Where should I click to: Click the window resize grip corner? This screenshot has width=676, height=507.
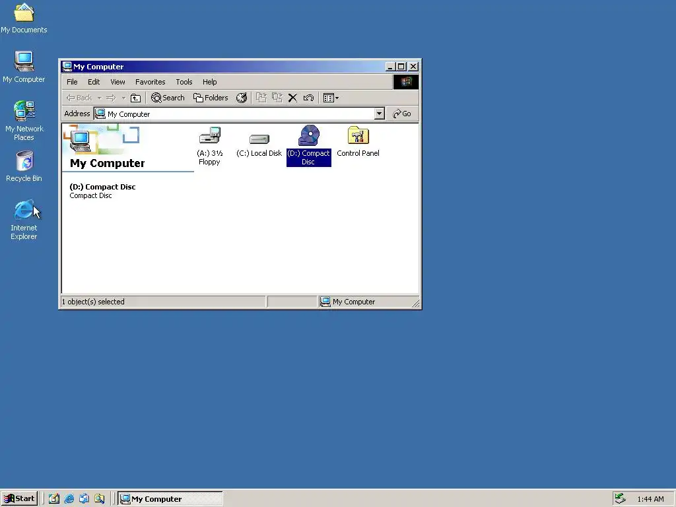click(416, 304)
